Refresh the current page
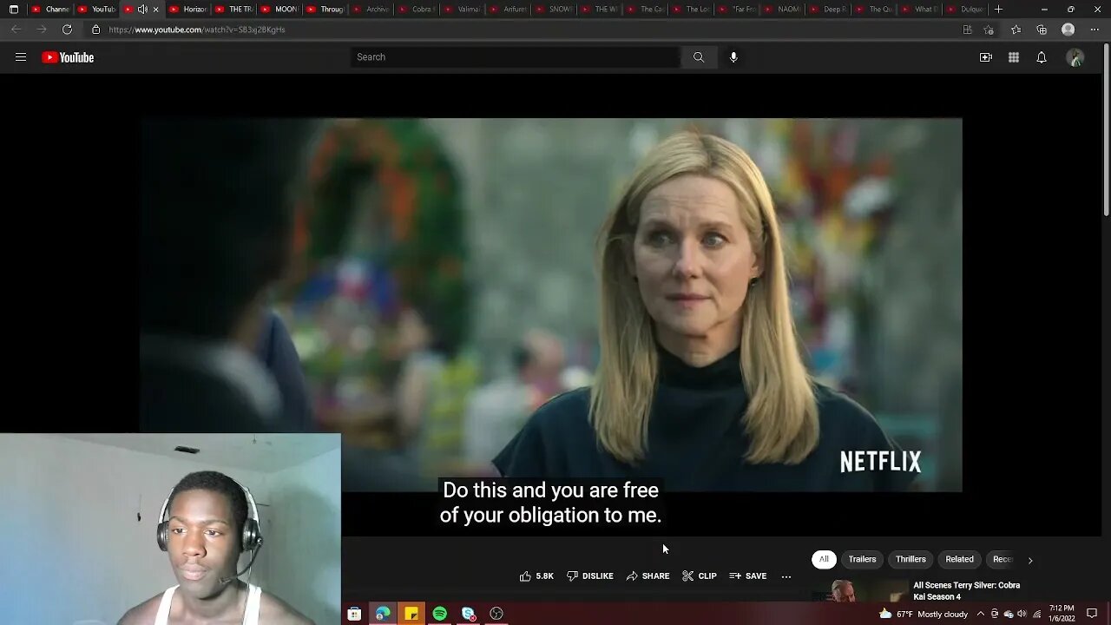The width and height of the screenshot is (1111, 625). coord(67,30)
